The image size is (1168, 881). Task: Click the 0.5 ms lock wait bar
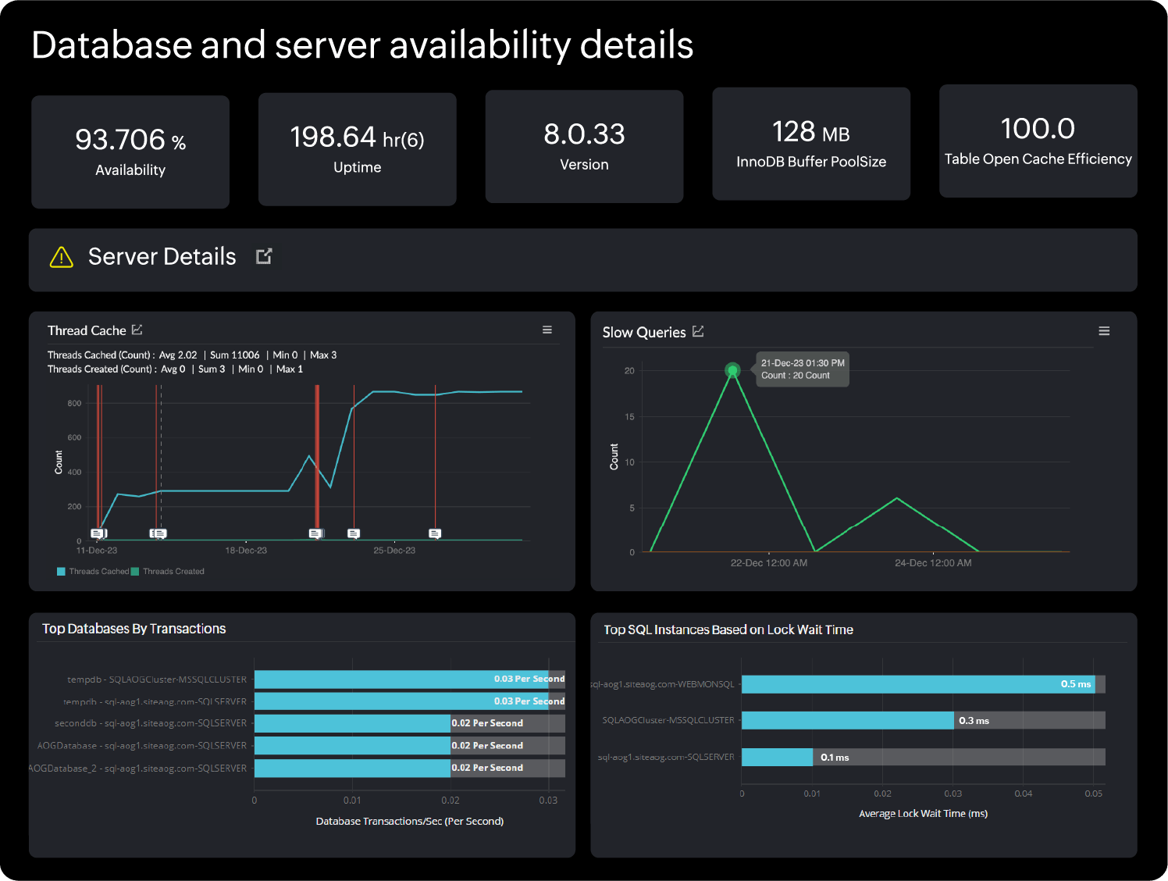tap(917, 684)
